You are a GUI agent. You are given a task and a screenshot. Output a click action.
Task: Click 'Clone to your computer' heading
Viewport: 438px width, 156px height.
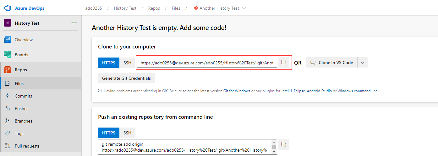pyautogui.click(x=127, y=47)
